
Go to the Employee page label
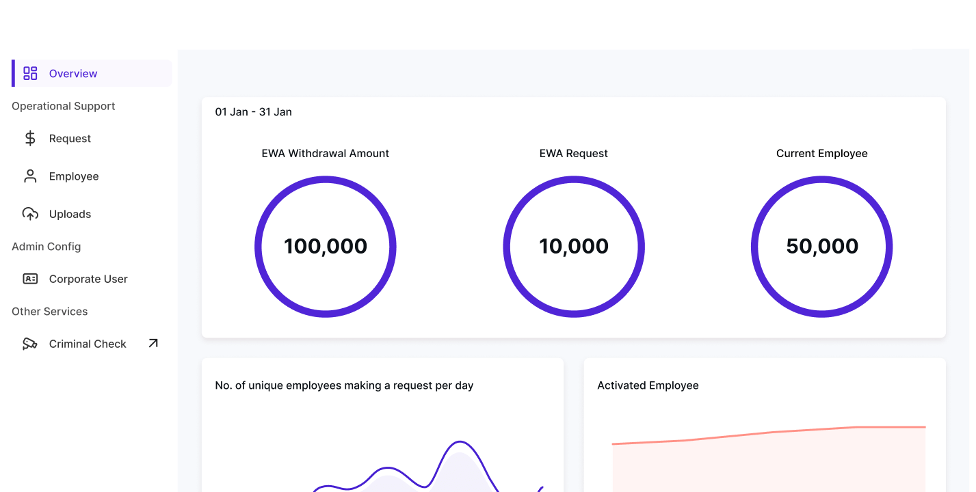[x=74, y=176]
